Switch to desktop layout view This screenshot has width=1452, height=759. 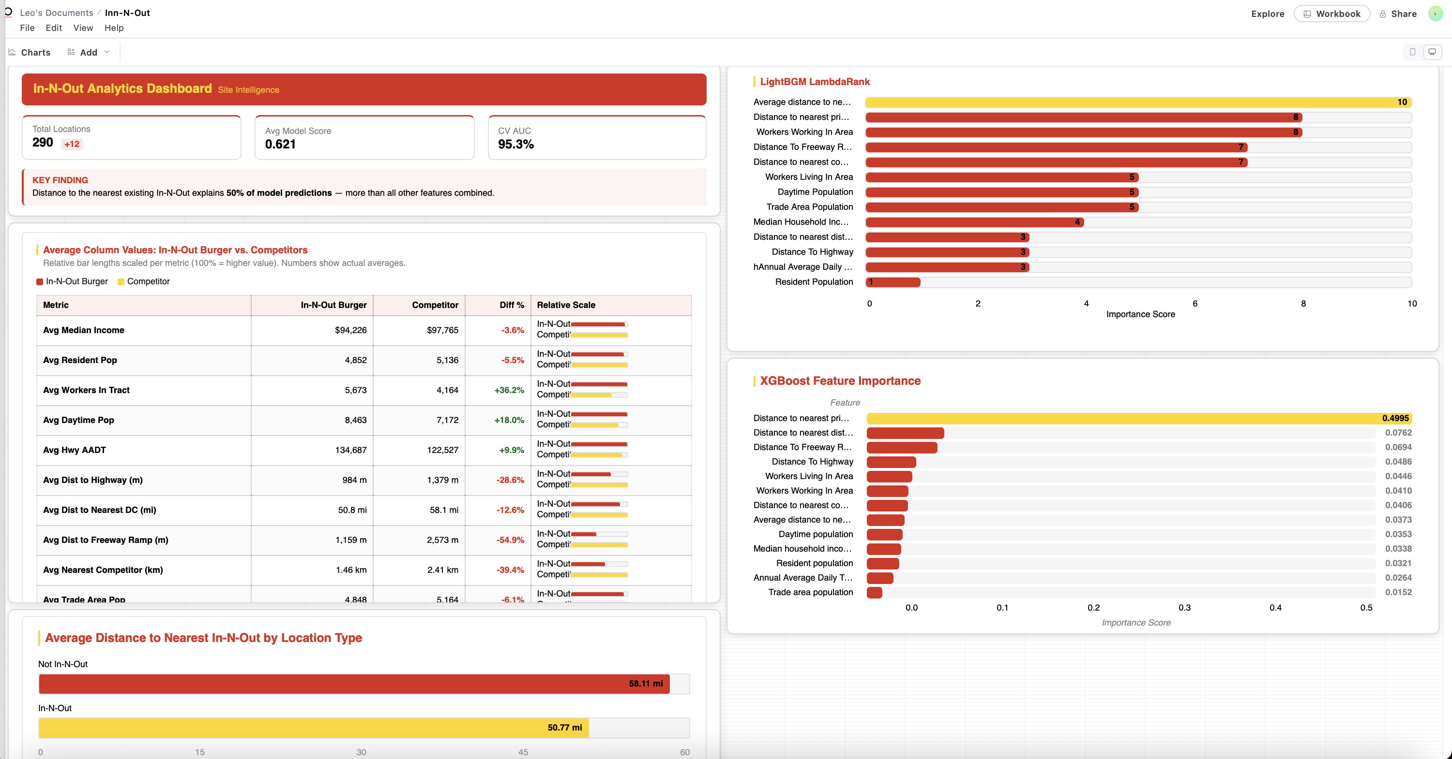1432,52
